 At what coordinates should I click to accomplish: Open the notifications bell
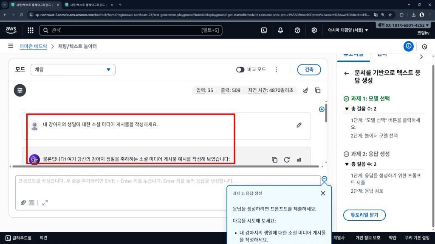[280, 30]
